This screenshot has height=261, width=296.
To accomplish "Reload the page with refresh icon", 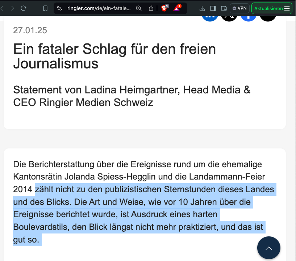I will click(24, 8).
